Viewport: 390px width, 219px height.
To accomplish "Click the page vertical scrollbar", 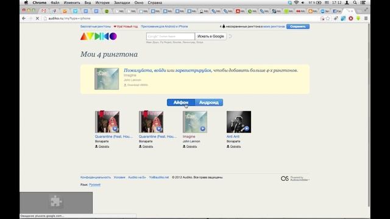I will coord(369,114).
